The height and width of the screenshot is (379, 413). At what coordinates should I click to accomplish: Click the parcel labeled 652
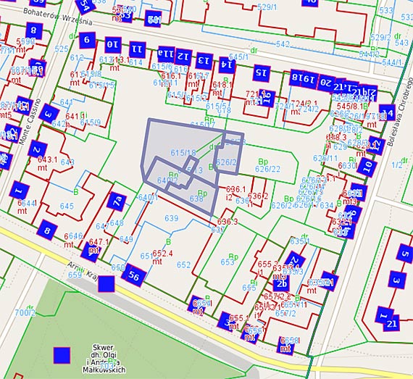pos(183,265)
